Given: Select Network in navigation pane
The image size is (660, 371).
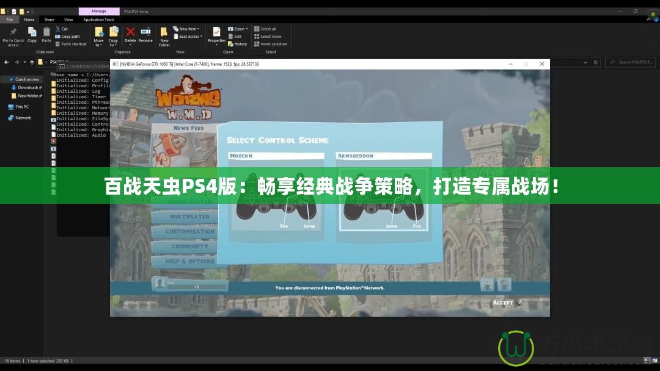Looking at the screenshot, I should point(20,118).
